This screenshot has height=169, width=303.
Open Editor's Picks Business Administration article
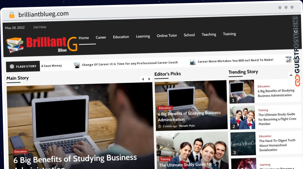[x=189, y=116]
